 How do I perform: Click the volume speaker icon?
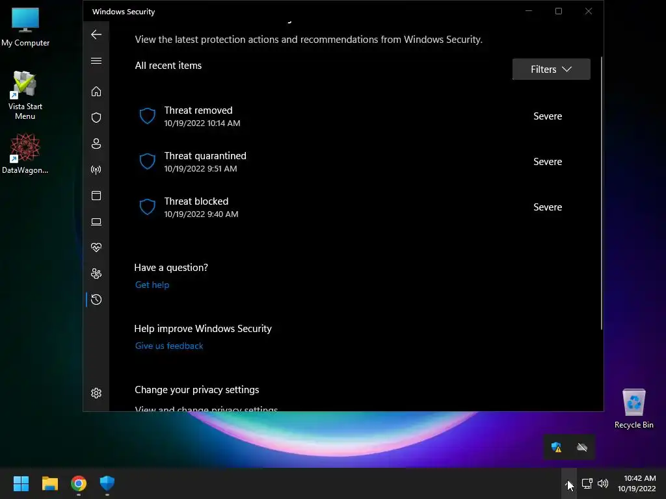tap(603, 483)
